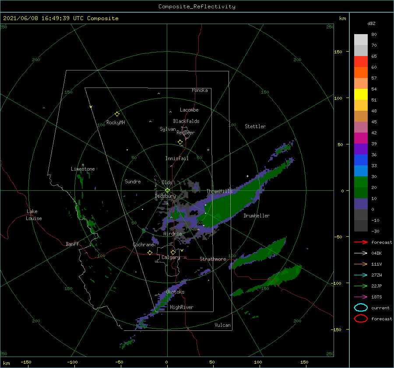Viewport: 394px width, 368px height.
Task: Click the Cochrane label
Action: pyautogui.click(x=143, y=245)
